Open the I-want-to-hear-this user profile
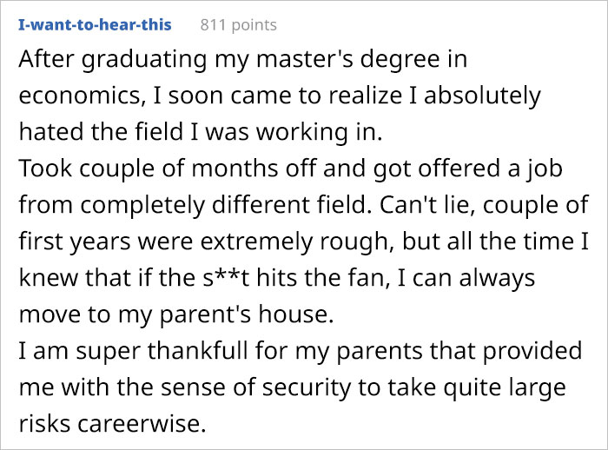Image resolution: width=608 pixels, height=450 pixels. point(95,24)
